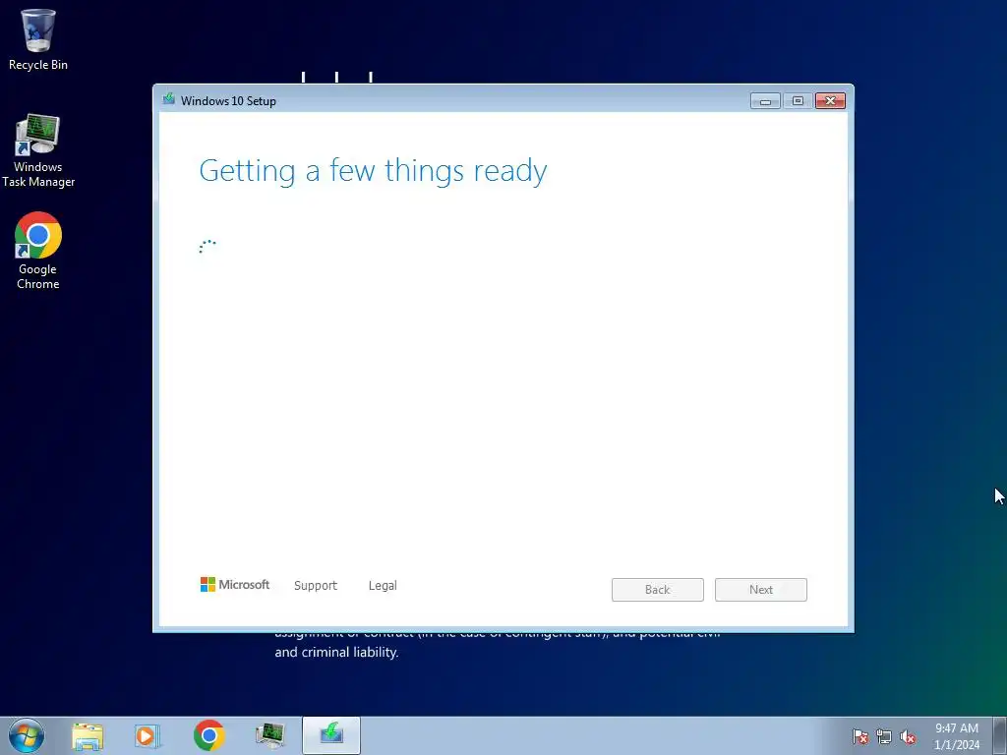Open the clock showing 9:47 AM
The height and width of the screenshot is (755, 1007).
pyautogui.click(x=956, y=735)
